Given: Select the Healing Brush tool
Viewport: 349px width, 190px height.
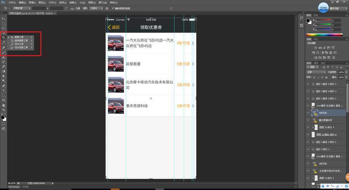Looking at the screenshot, I should coord(3,47).
